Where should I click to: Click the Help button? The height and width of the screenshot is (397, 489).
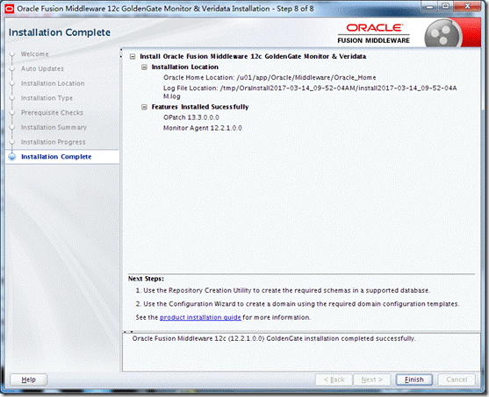pyautogui.click(x=28, y=379)
